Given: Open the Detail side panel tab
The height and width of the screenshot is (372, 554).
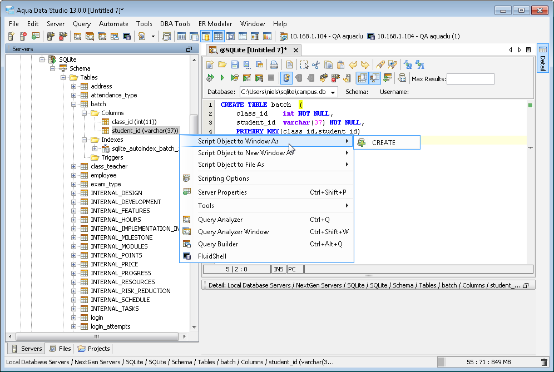Looking at the screenshot, I should [x=542, y=58].
